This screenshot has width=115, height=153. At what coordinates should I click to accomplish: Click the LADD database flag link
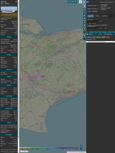tap(15, 25)
